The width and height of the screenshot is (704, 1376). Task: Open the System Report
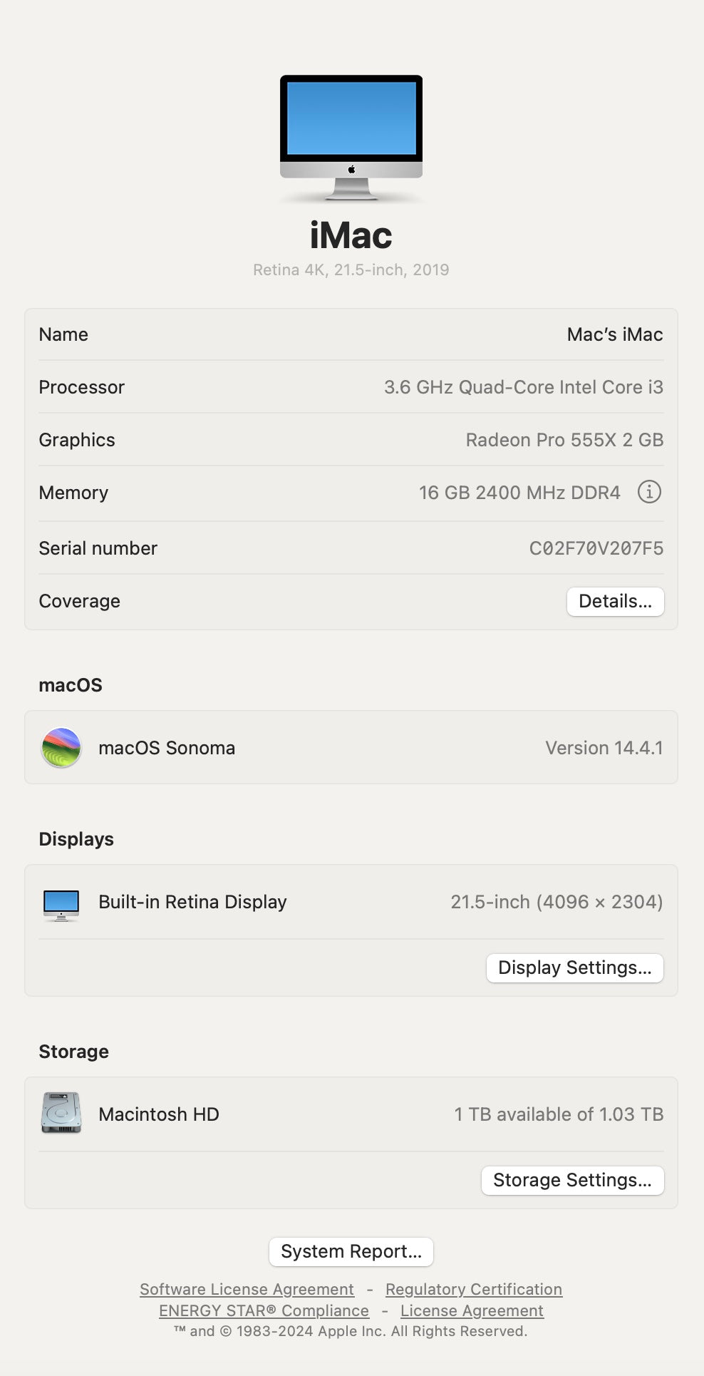[351, 1251]
